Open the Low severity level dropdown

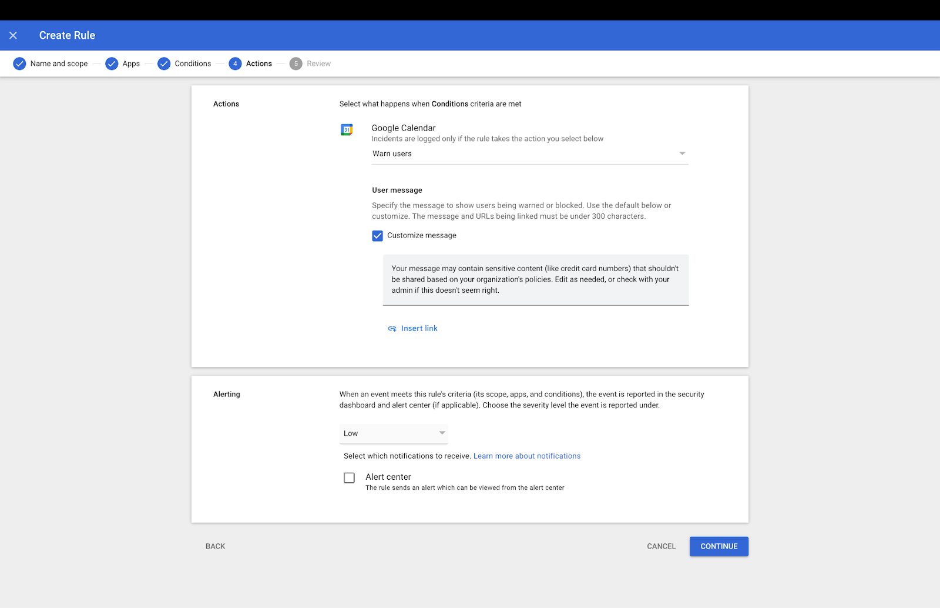pos(394,433)
